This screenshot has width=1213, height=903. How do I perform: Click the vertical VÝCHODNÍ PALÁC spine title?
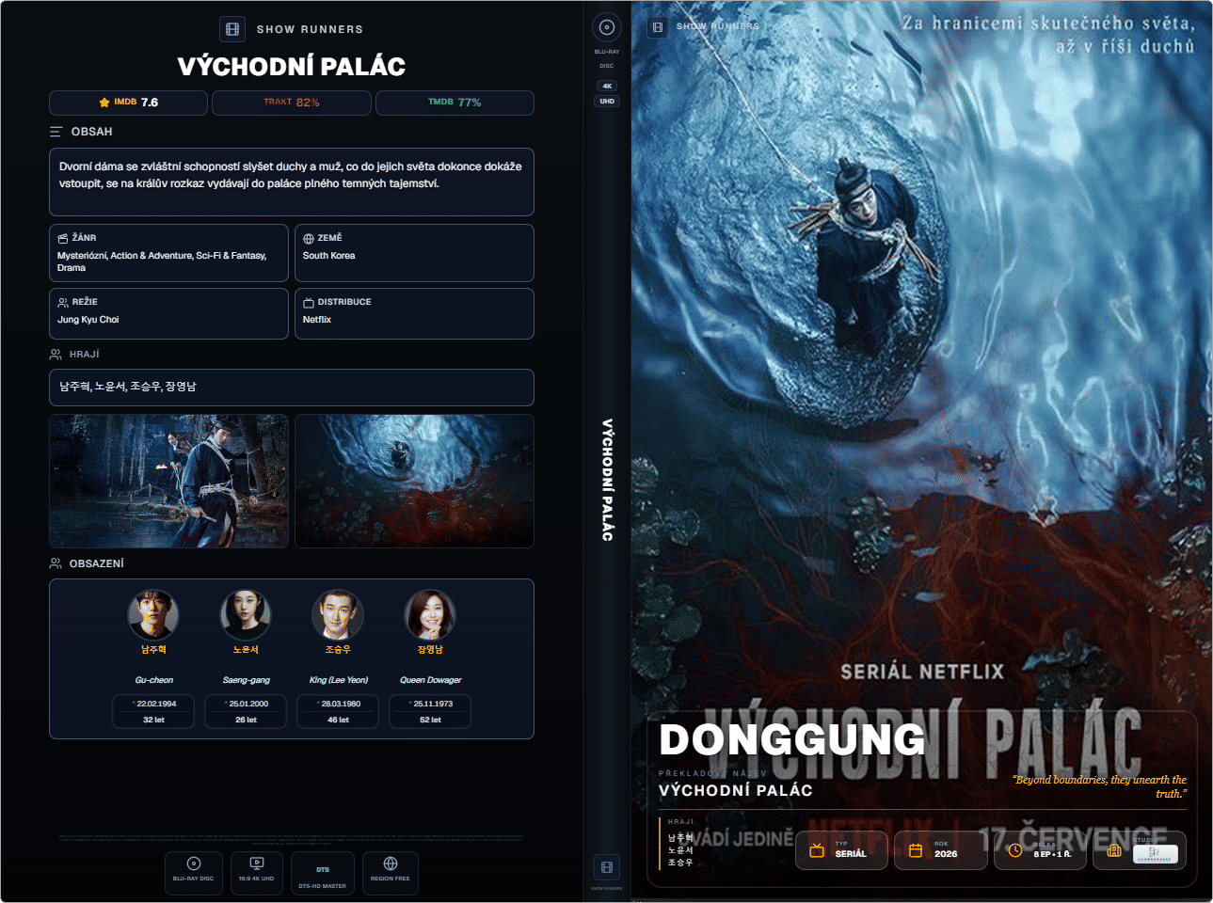pyautogui.click(x=607, y=480)
